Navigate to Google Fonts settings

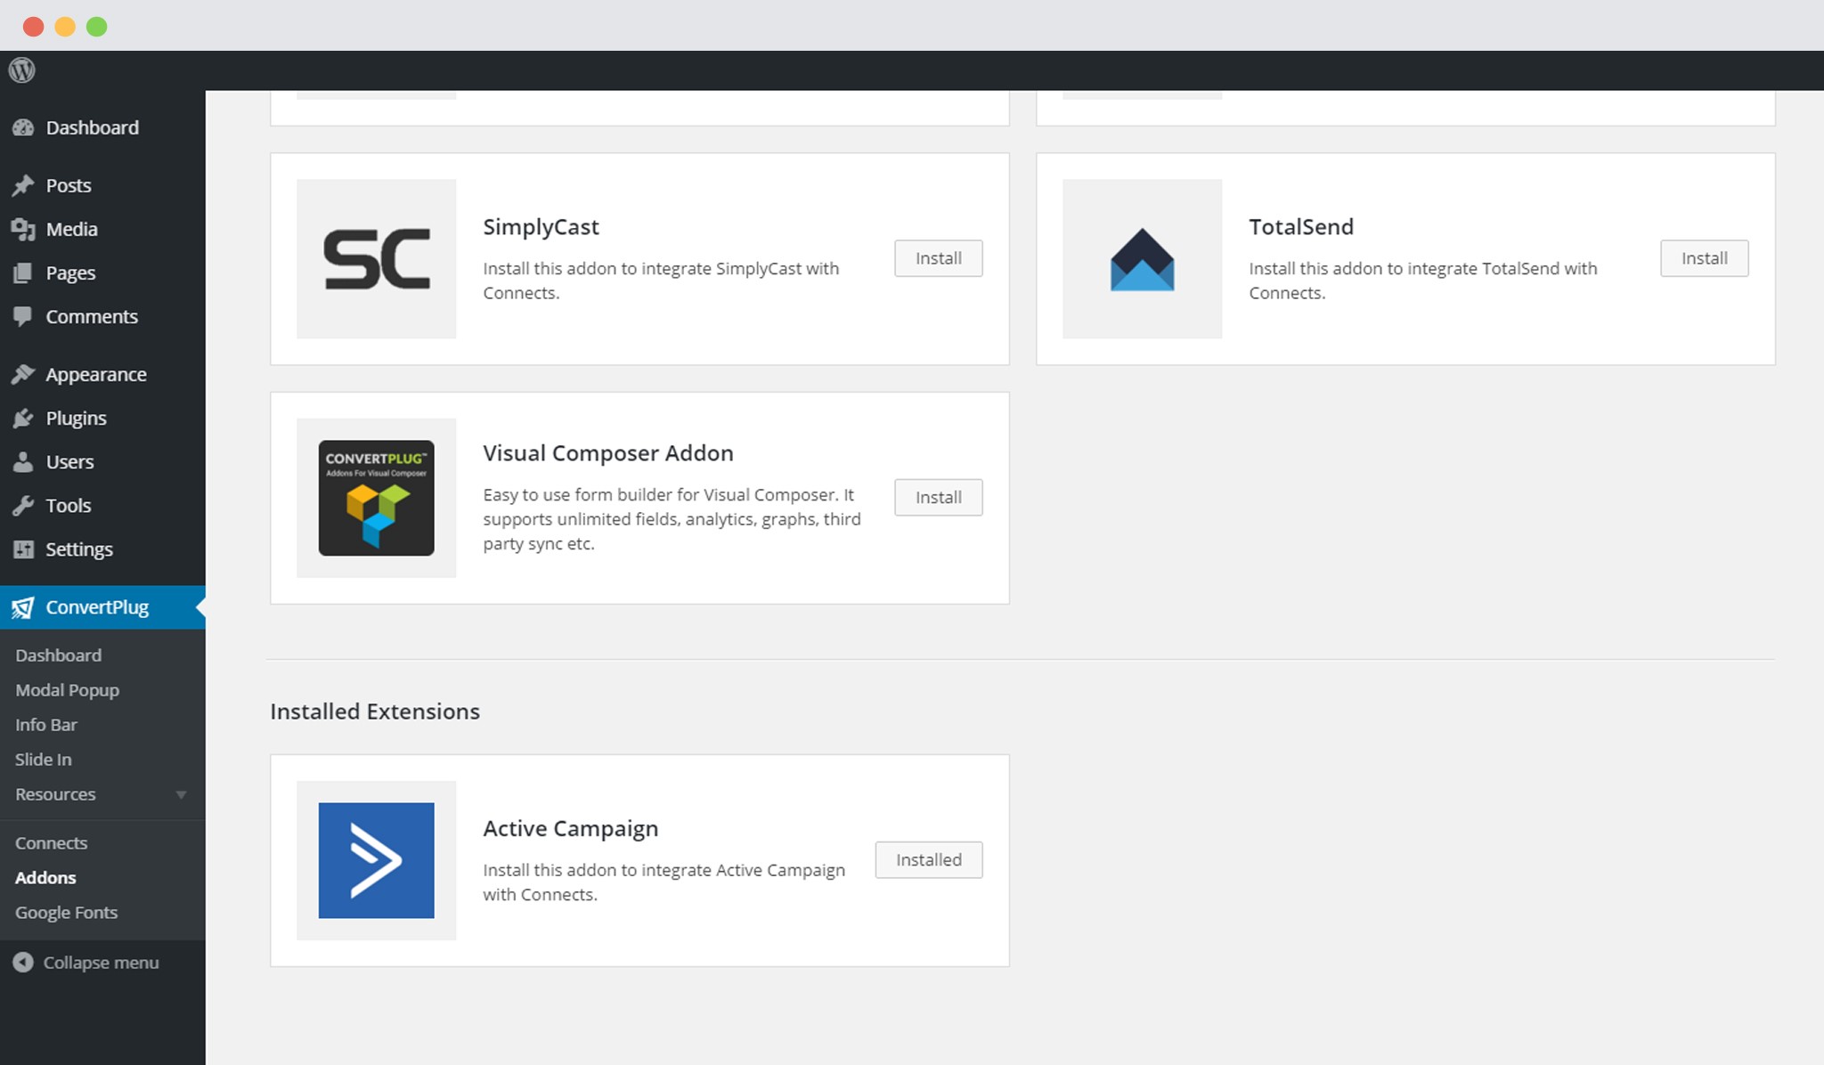pyautogui.click(x=66, y=912)
